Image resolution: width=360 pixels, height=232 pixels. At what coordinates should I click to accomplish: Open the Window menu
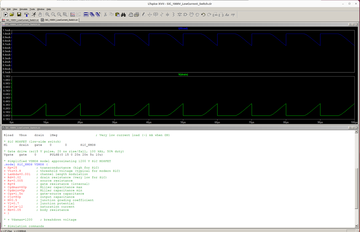41,9
